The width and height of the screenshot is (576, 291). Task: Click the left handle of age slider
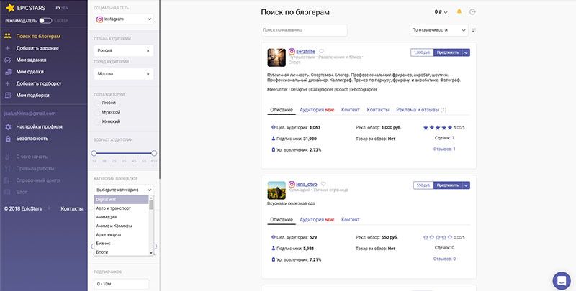tap(94, 153)
